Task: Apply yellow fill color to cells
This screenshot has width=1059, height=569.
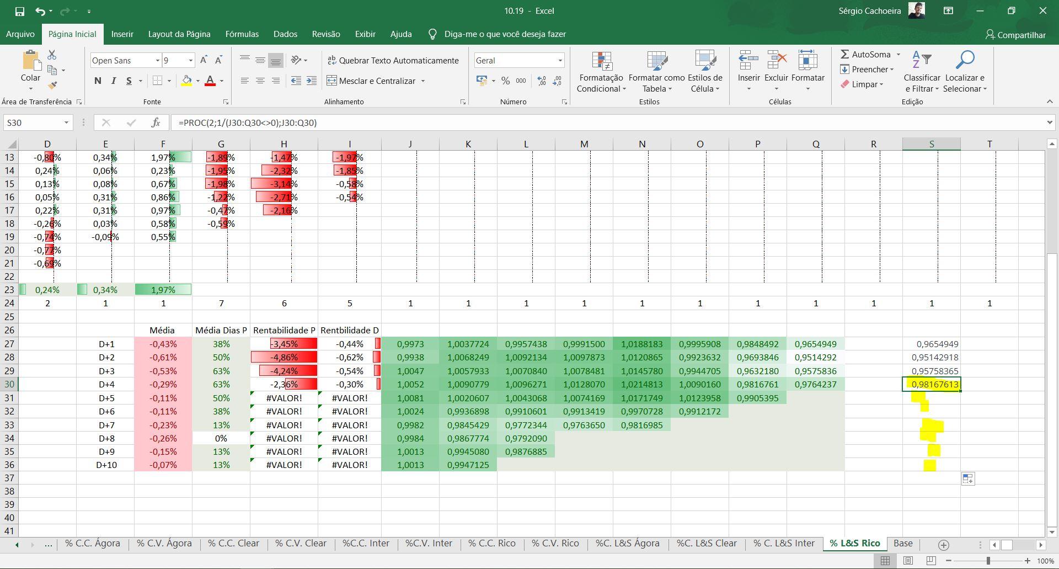Action: (186, 81)
